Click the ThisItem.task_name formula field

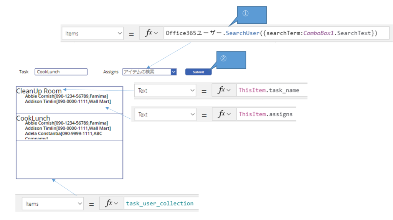(x=269, y=91)
